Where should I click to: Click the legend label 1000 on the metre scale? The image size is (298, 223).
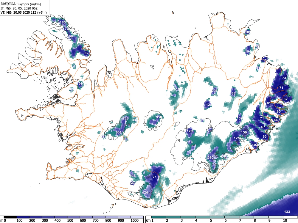point(135,221)
